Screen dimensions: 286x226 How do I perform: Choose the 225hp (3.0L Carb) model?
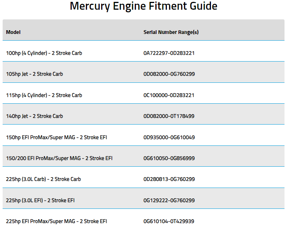43,179
